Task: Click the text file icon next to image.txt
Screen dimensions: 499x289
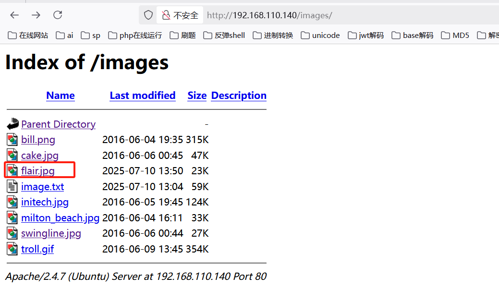Action: [x=12, y=186]
